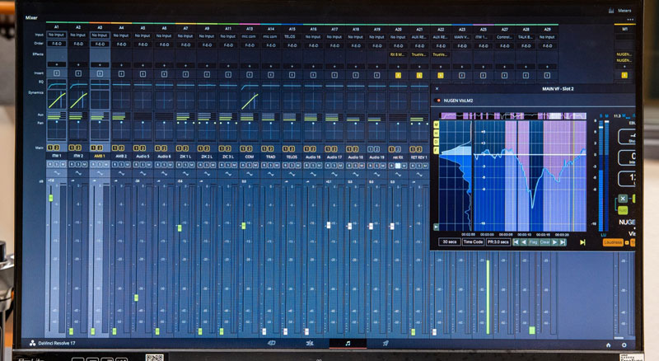Open the Fairlight page with the music note icon
Screen dimensions: 659x361
pyautogui.click(x=348, y=343)
